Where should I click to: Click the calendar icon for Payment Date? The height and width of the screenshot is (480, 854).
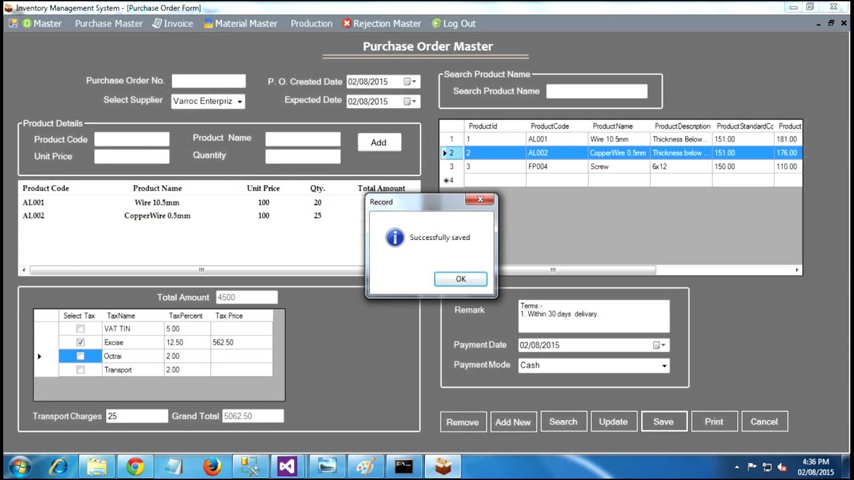[657, 345]
